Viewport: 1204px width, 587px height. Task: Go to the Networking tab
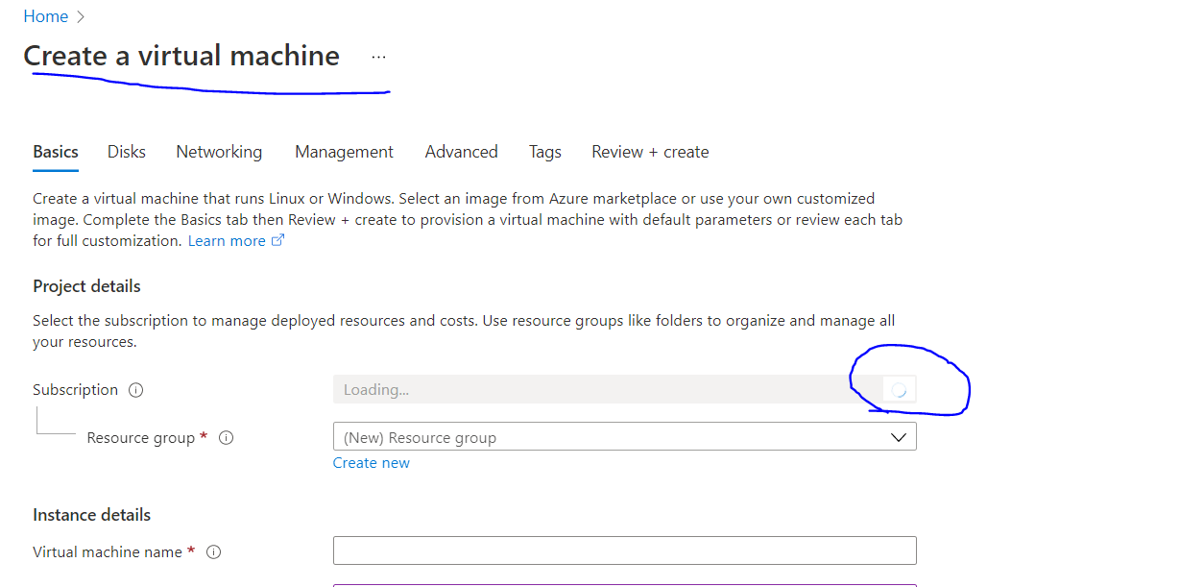click(219, 152)
